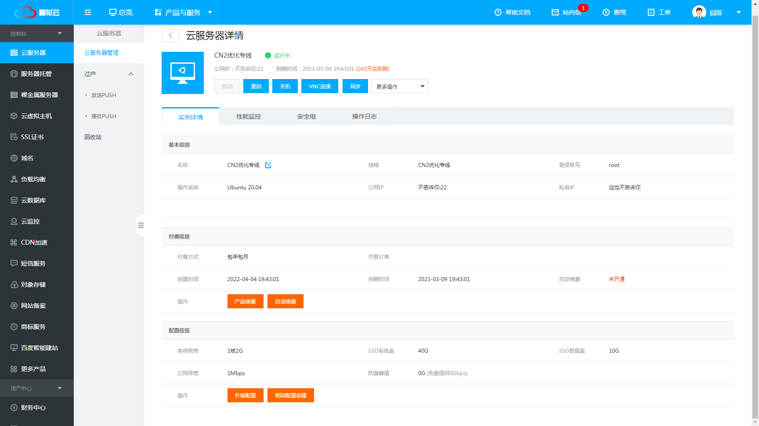Switch to the 性能监控 tab
759x426 pixels.
(249, 116)
